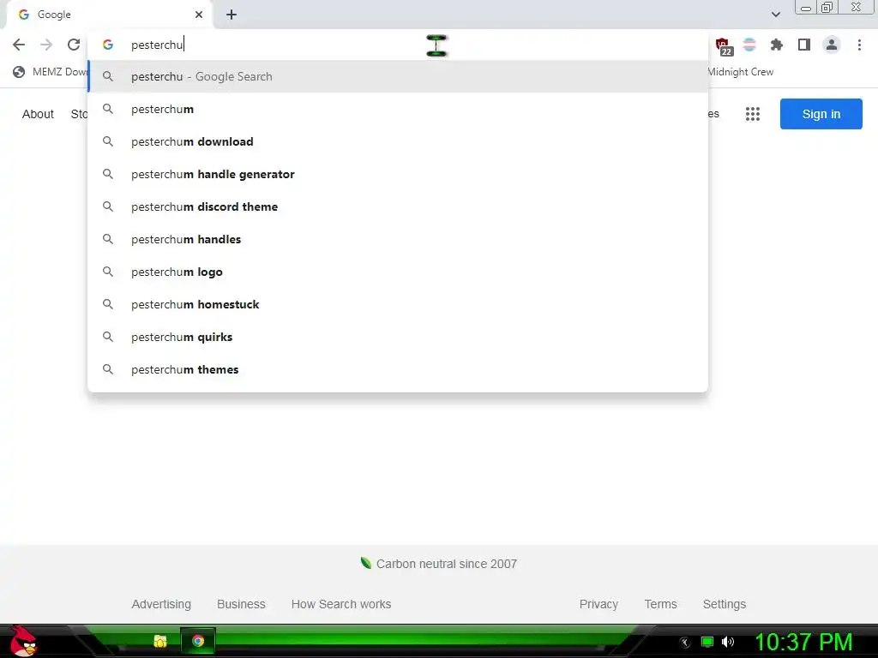The image size is (878, 658).
Task: Open the Chrome profile avatar
Action: point(832,45)
